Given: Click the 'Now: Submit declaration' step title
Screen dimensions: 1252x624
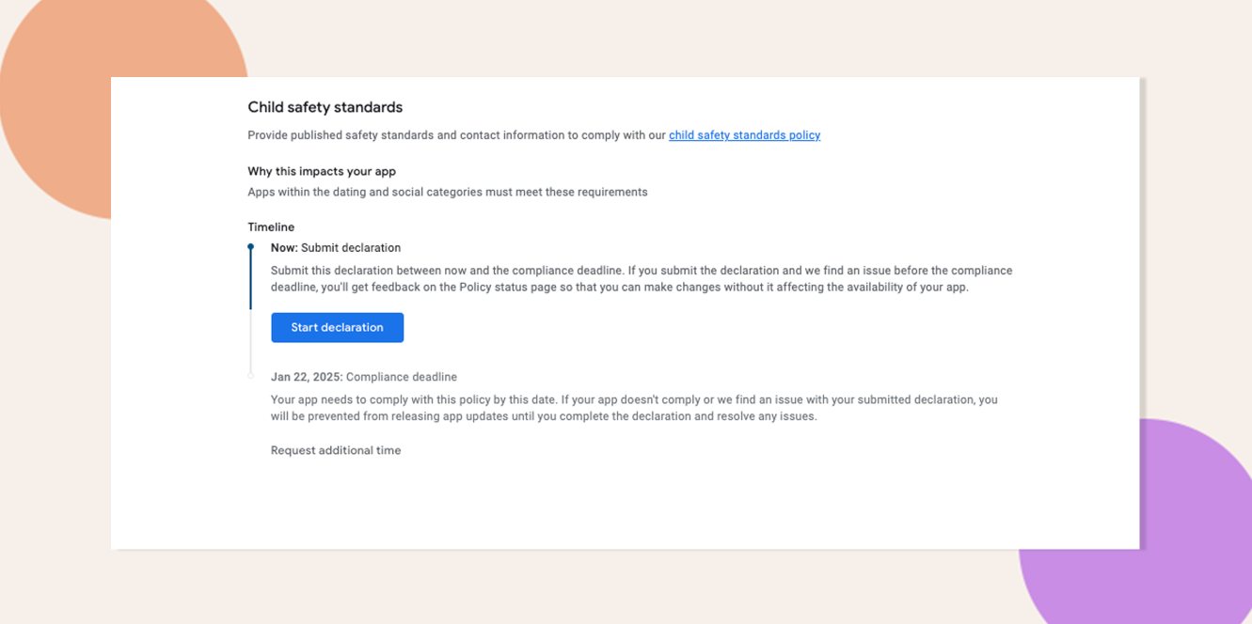Looking at the screenshot, I should click(336, 248).
